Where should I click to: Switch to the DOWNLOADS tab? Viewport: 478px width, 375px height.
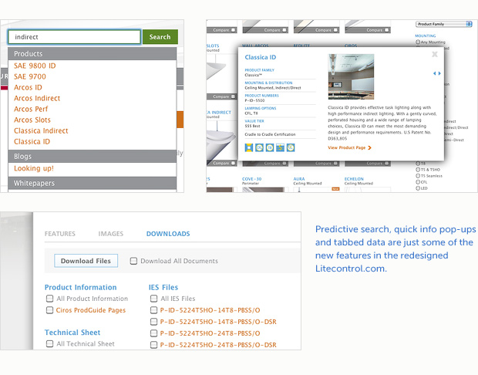pos(168,234)
